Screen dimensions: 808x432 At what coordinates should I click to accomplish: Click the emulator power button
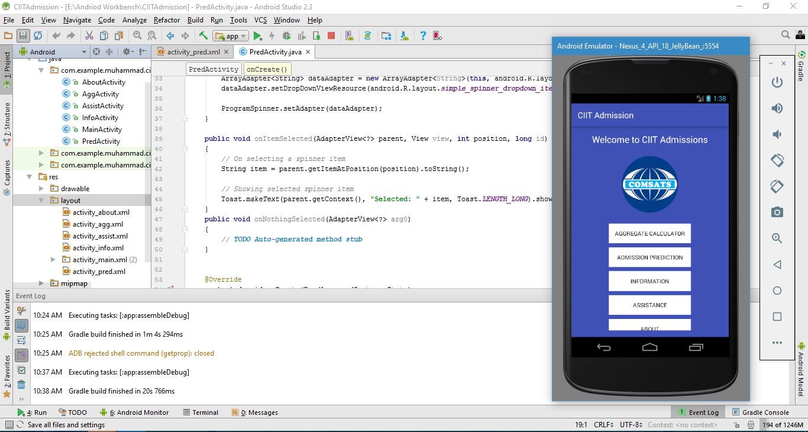[777, 82]
